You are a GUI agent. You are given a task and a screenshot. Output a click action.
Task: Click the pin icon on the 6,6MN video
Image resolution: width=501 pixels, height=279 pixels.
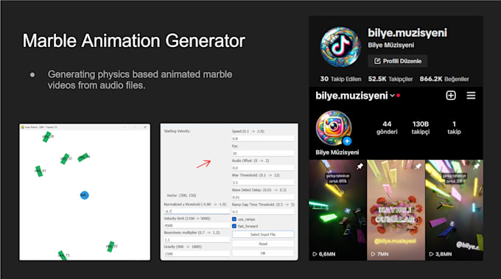pos(360,166)
